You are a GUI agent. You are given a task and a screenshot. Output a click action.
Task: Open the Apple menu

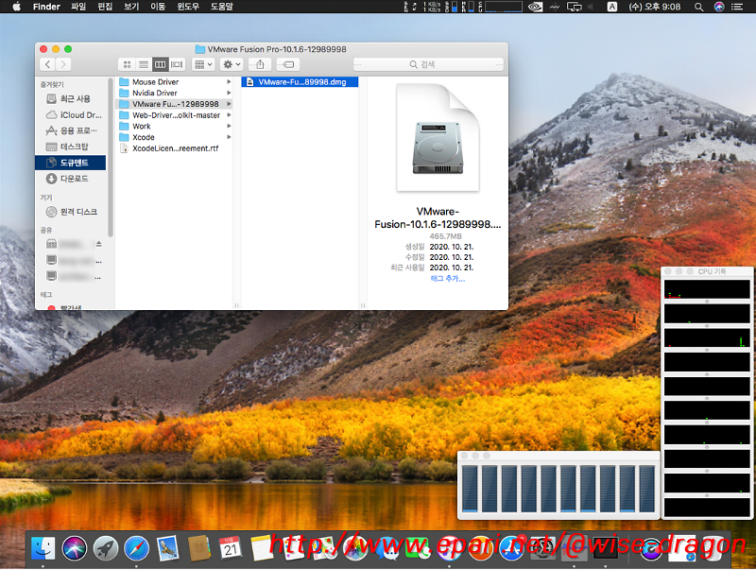[16, 7]
